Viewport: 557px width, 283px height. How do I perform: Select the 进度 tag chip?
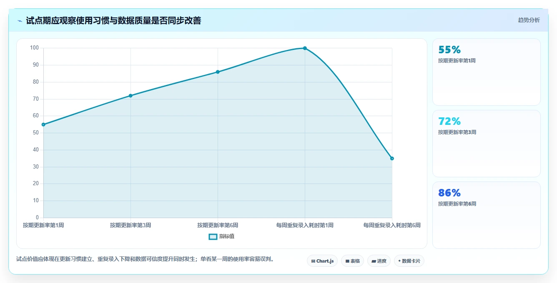tap(379, 261)
